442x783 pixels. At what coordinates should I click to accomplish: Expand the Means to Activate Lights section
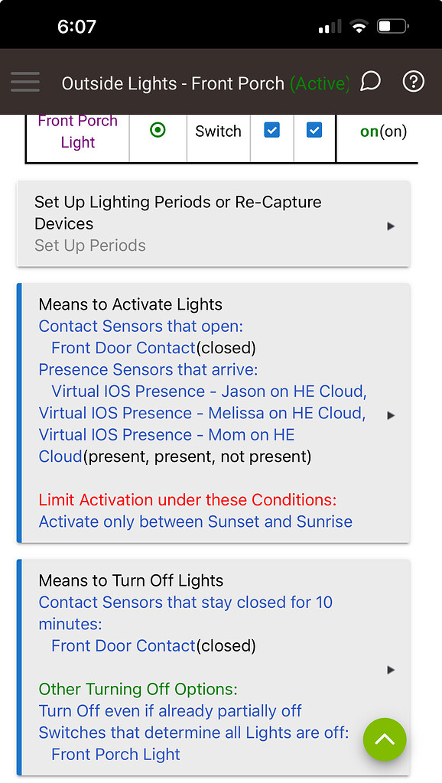390,415
